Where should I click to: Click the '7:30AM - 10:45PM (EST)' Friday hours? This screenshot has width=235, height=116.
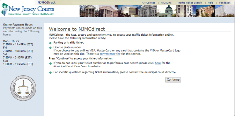click(x=18, y=51)
